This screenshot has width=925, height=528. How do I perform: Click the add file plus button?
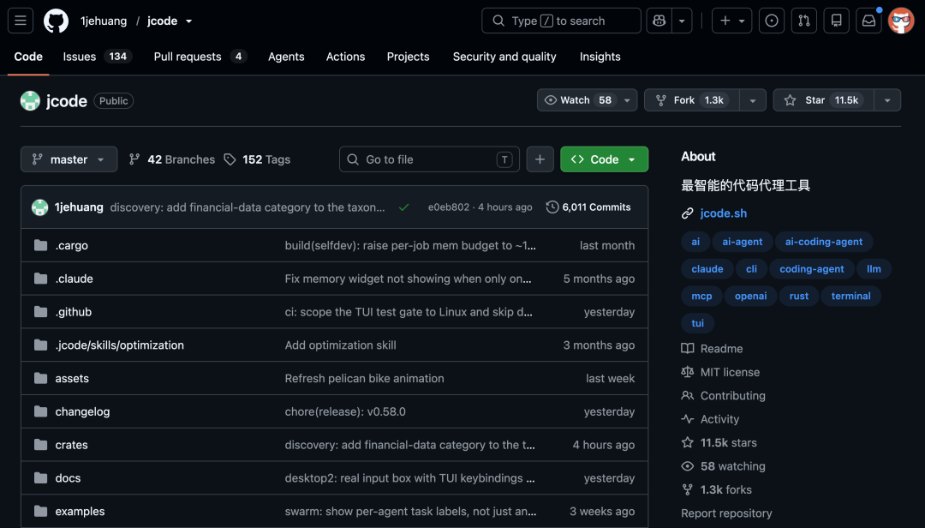pyautogui.click(x=540, y=159)
